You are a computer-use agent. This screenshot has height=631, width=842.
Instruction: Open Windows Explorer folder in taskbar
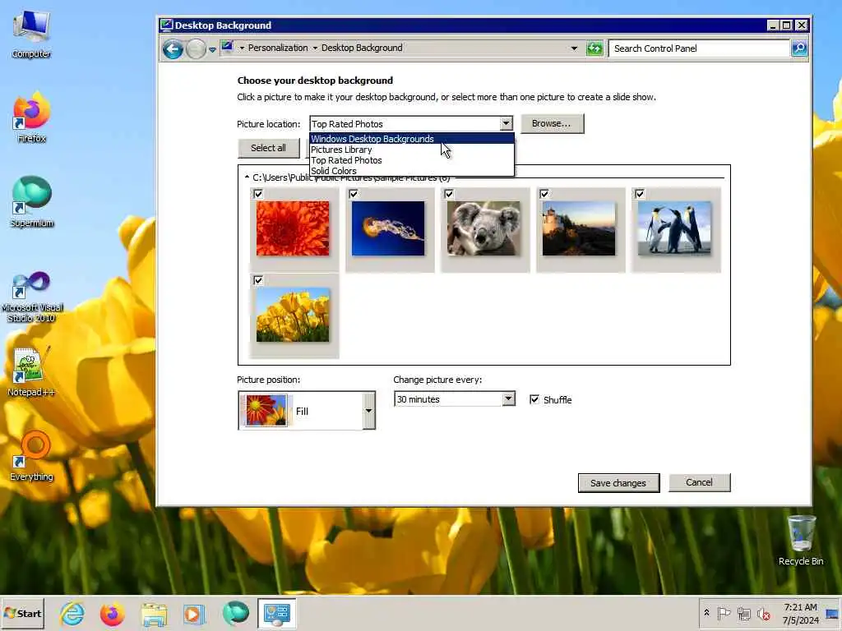coord(154,613)
